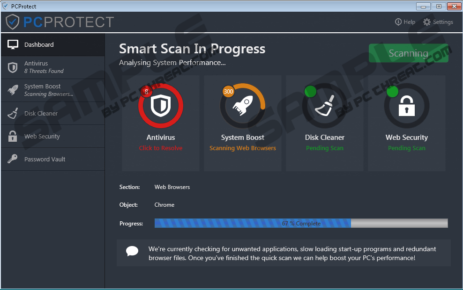Click the System Boost rocket ring on dashboard
The width and height of the screenshot is (463, 290).
(x=243, y=106)
